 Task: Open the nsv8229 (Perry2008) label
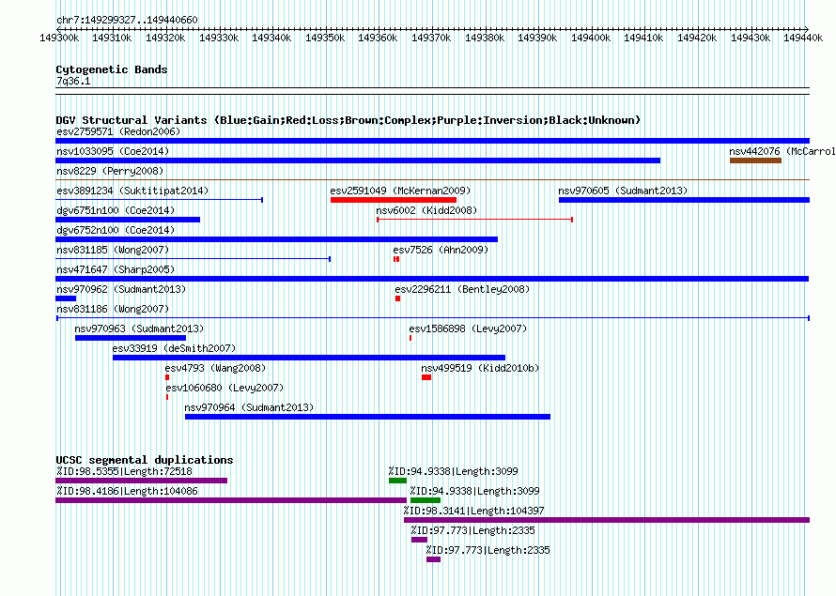[110, 171]
